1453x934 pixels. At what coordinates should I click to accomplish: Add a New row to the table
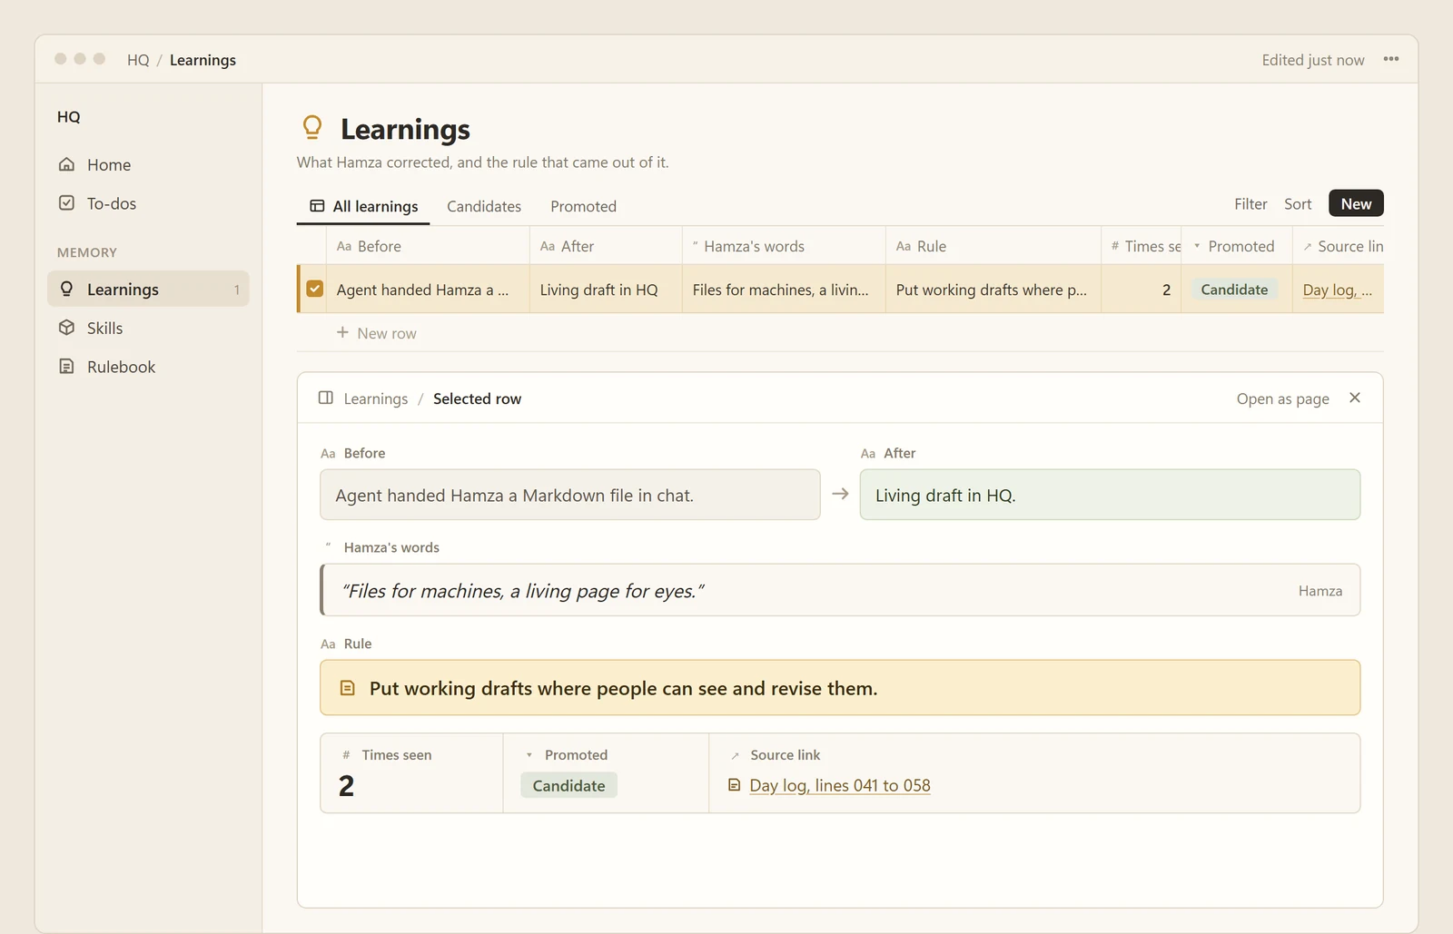[x=377, y=333]
